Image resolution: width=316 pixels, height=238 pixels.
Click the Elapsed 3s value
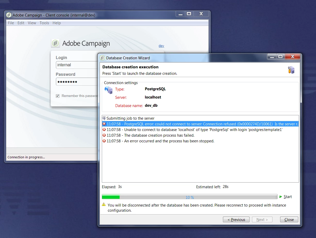tap(120, 187)
